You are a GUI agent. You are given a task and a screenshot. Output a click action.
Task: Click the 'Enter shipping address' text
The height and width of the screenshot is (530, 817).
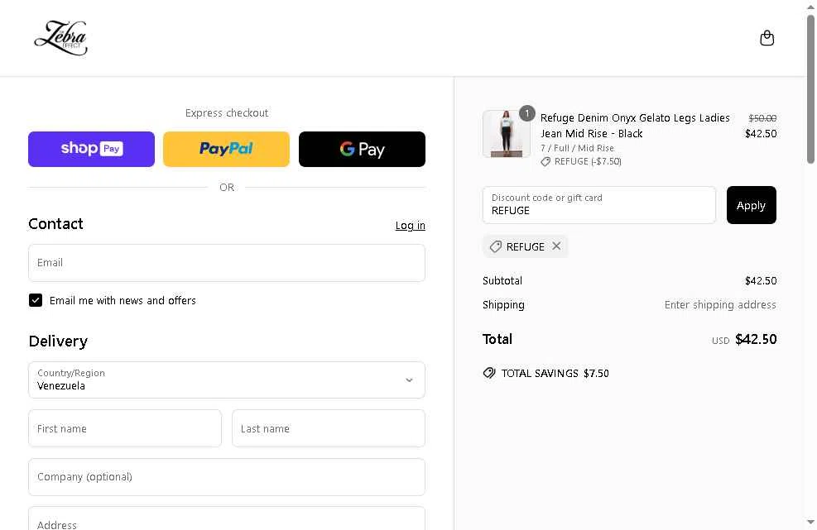720,304
